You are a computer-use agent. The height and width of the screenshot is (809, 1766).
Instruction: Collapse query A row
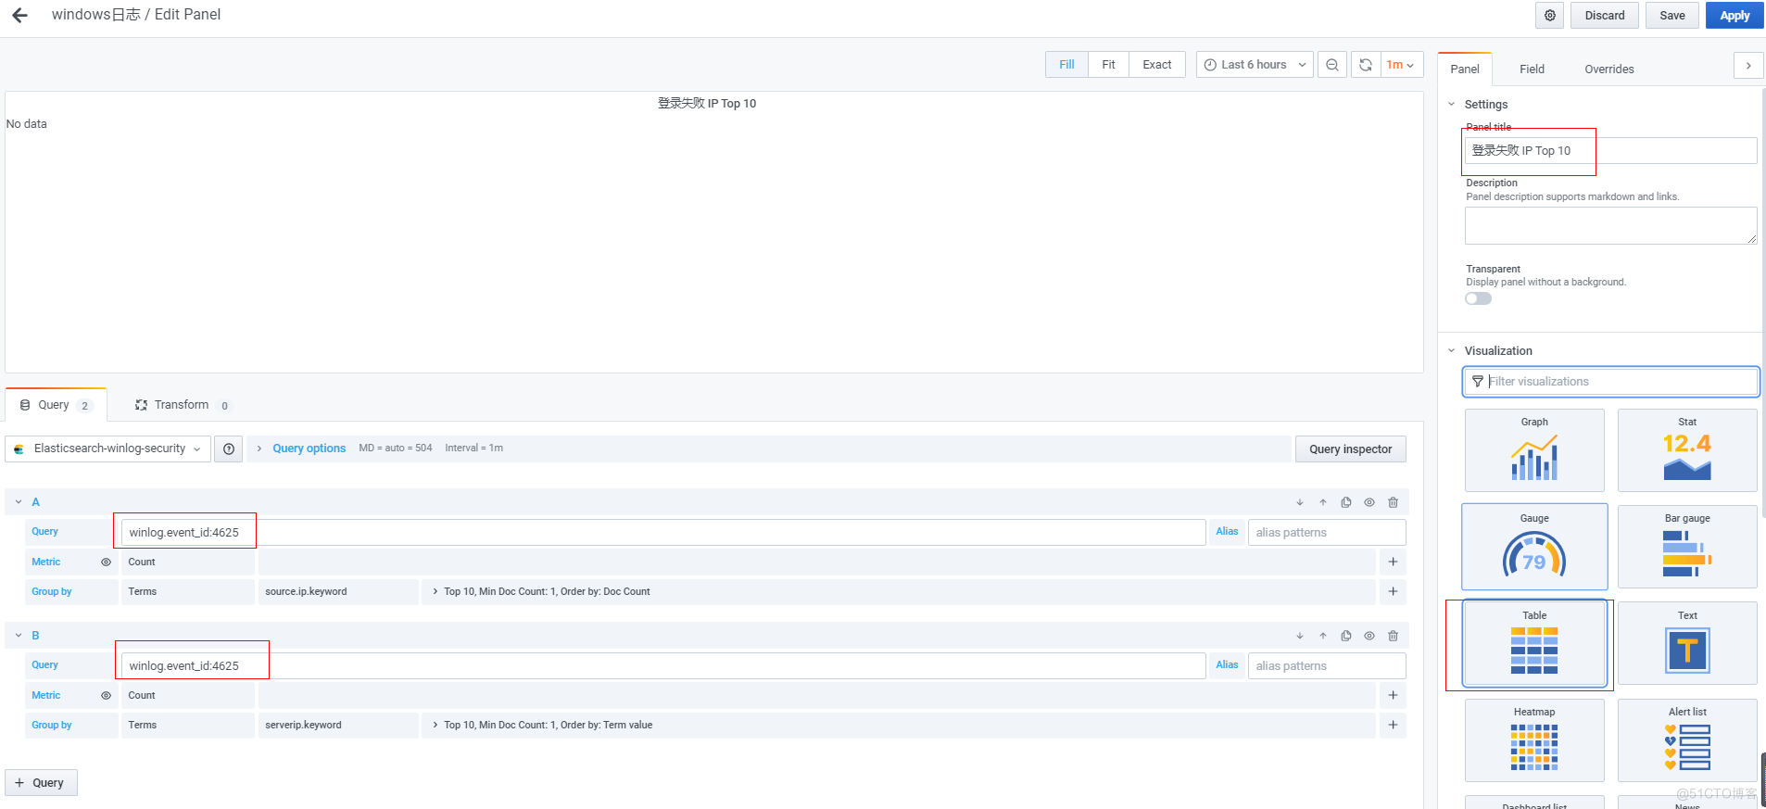tap(19, 502)
